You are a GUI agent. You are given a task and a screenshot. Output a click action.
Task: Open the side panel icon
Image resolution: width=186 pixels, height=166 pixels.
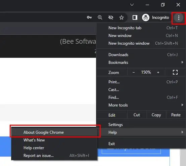(x=135, y=17)
